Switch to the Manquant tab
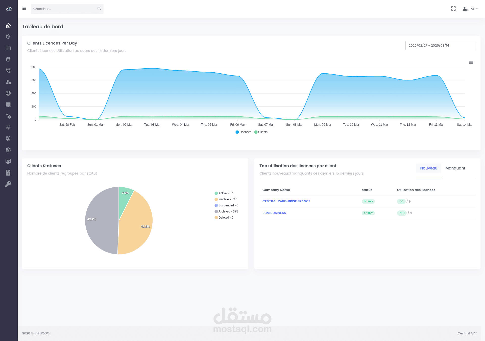 tap(455, 168)
